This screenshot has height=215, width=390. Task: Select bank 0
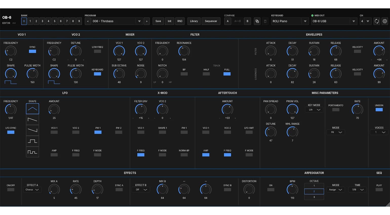tap(24, 21)
